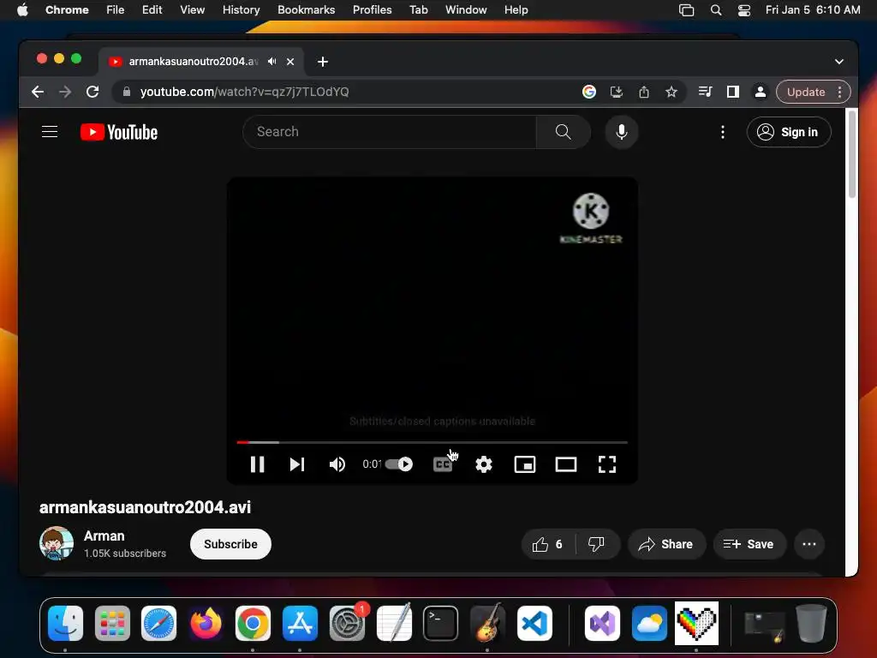This screenshot has height=658, width=877.
Task: Open the Tab menu
Action: 418,9
